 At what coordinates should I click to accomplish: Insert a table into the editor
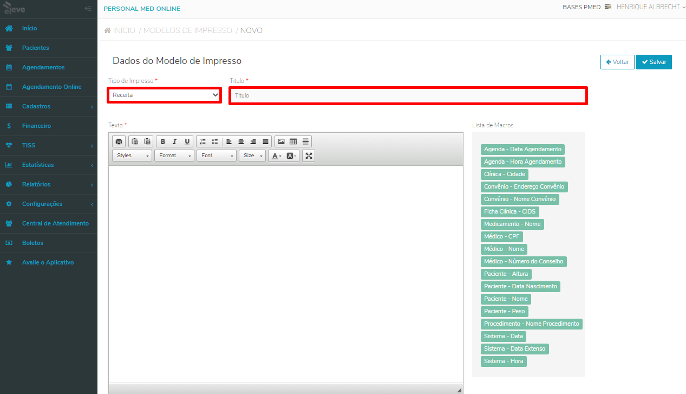pos(293,141)
